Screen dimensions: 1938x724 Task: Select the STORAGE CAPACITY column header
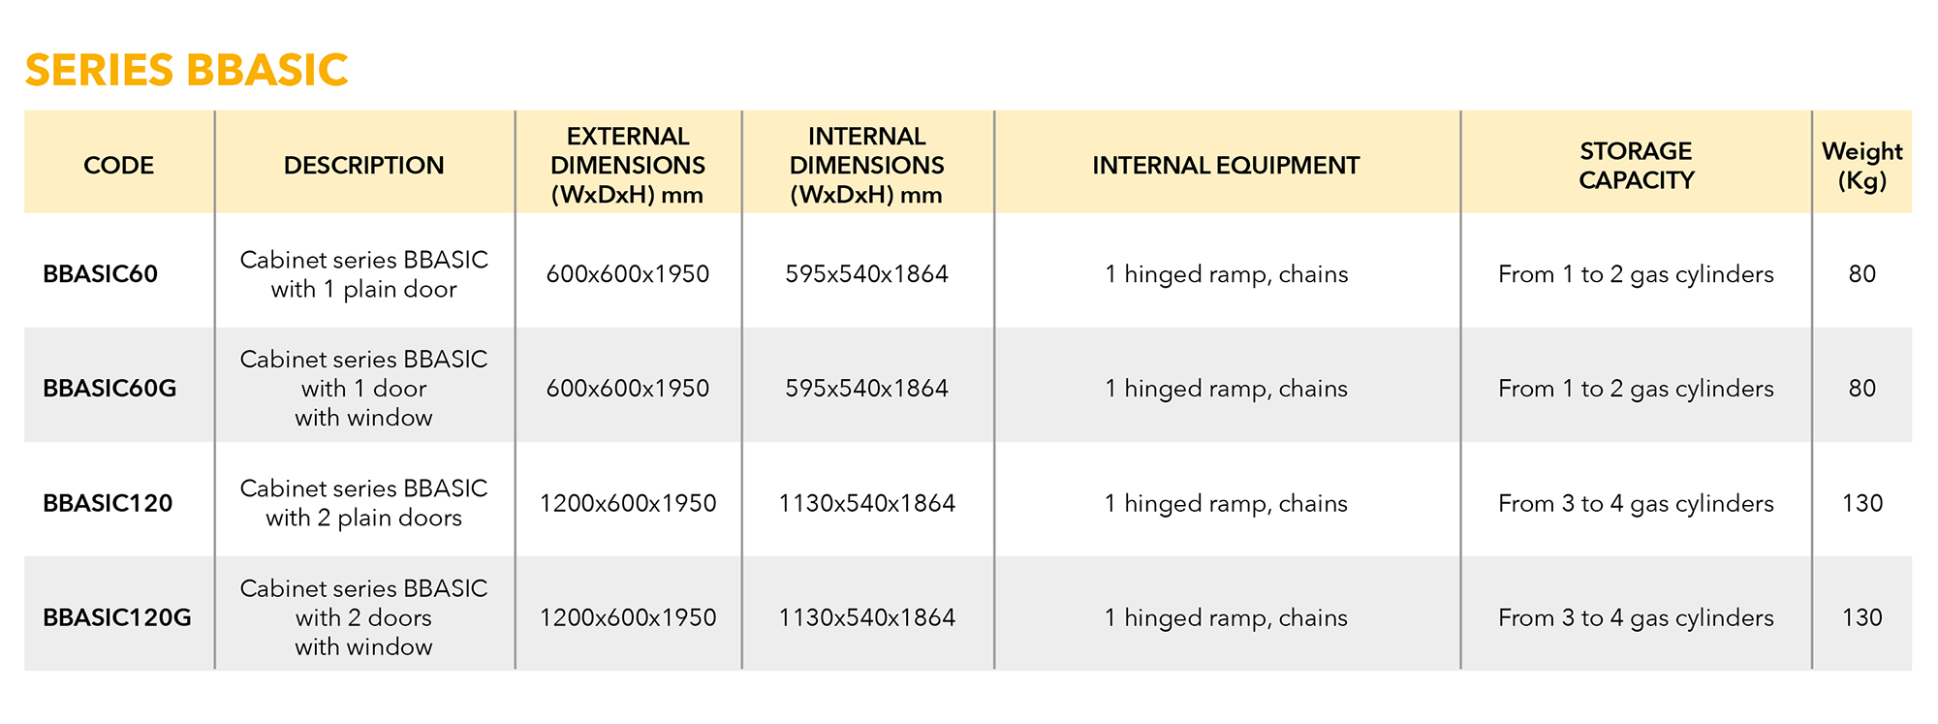(x=1636, y=166)
